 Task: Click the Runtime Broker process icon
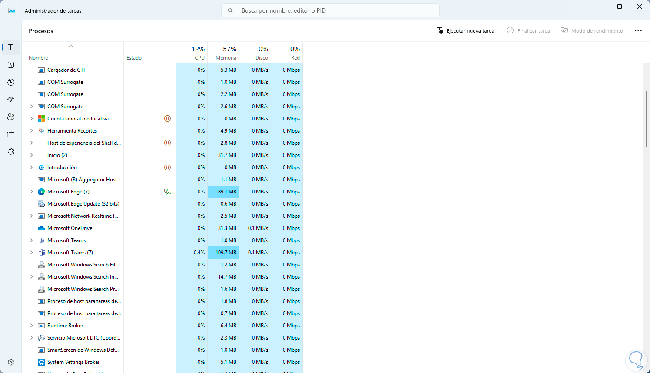[x=41, y=326]
